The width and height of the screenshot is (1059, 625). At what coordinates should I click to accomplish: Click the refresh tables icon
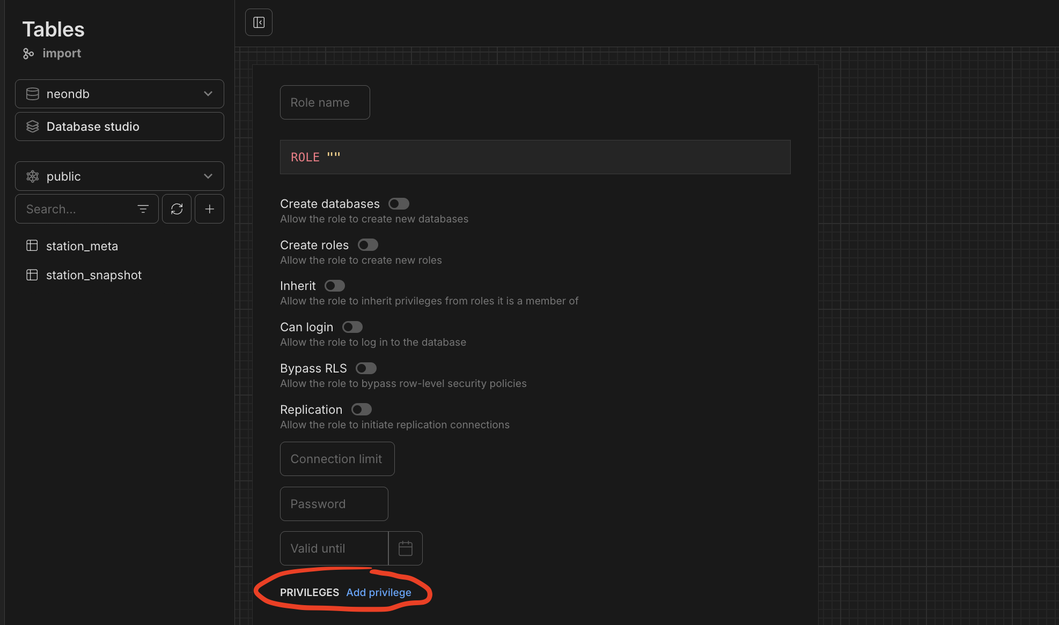(177, 209)
